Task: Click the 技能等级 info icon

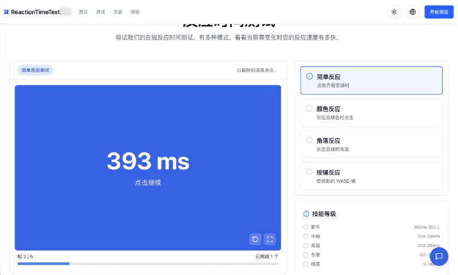Action: tap(306, 214)
